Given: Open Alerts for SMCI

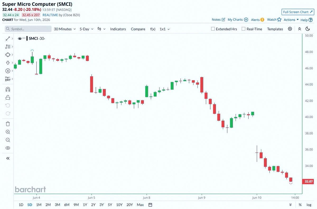Looking at the screenshot, I should [x=258, y=20].
